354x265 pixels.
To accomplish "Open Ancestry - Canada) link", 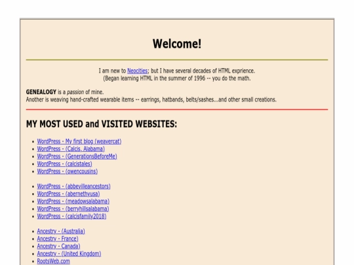I will pyautogui.click(x=58, y=246).
